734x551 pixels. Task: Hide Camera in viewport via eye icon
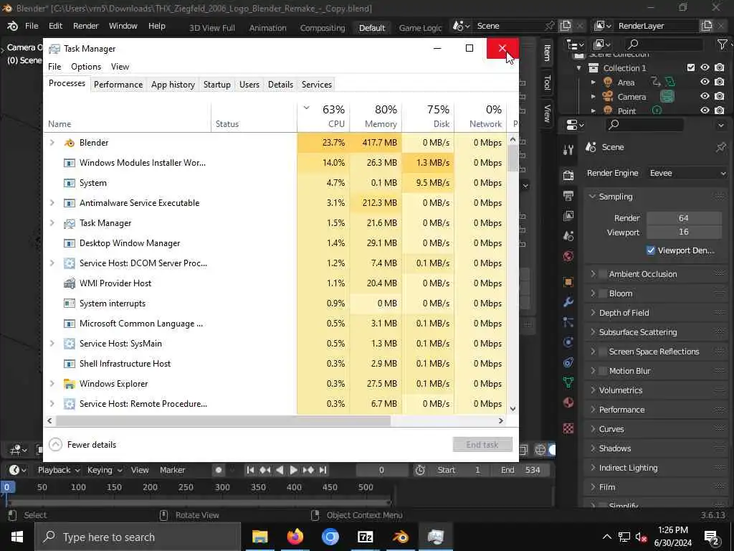click(705, 97)
